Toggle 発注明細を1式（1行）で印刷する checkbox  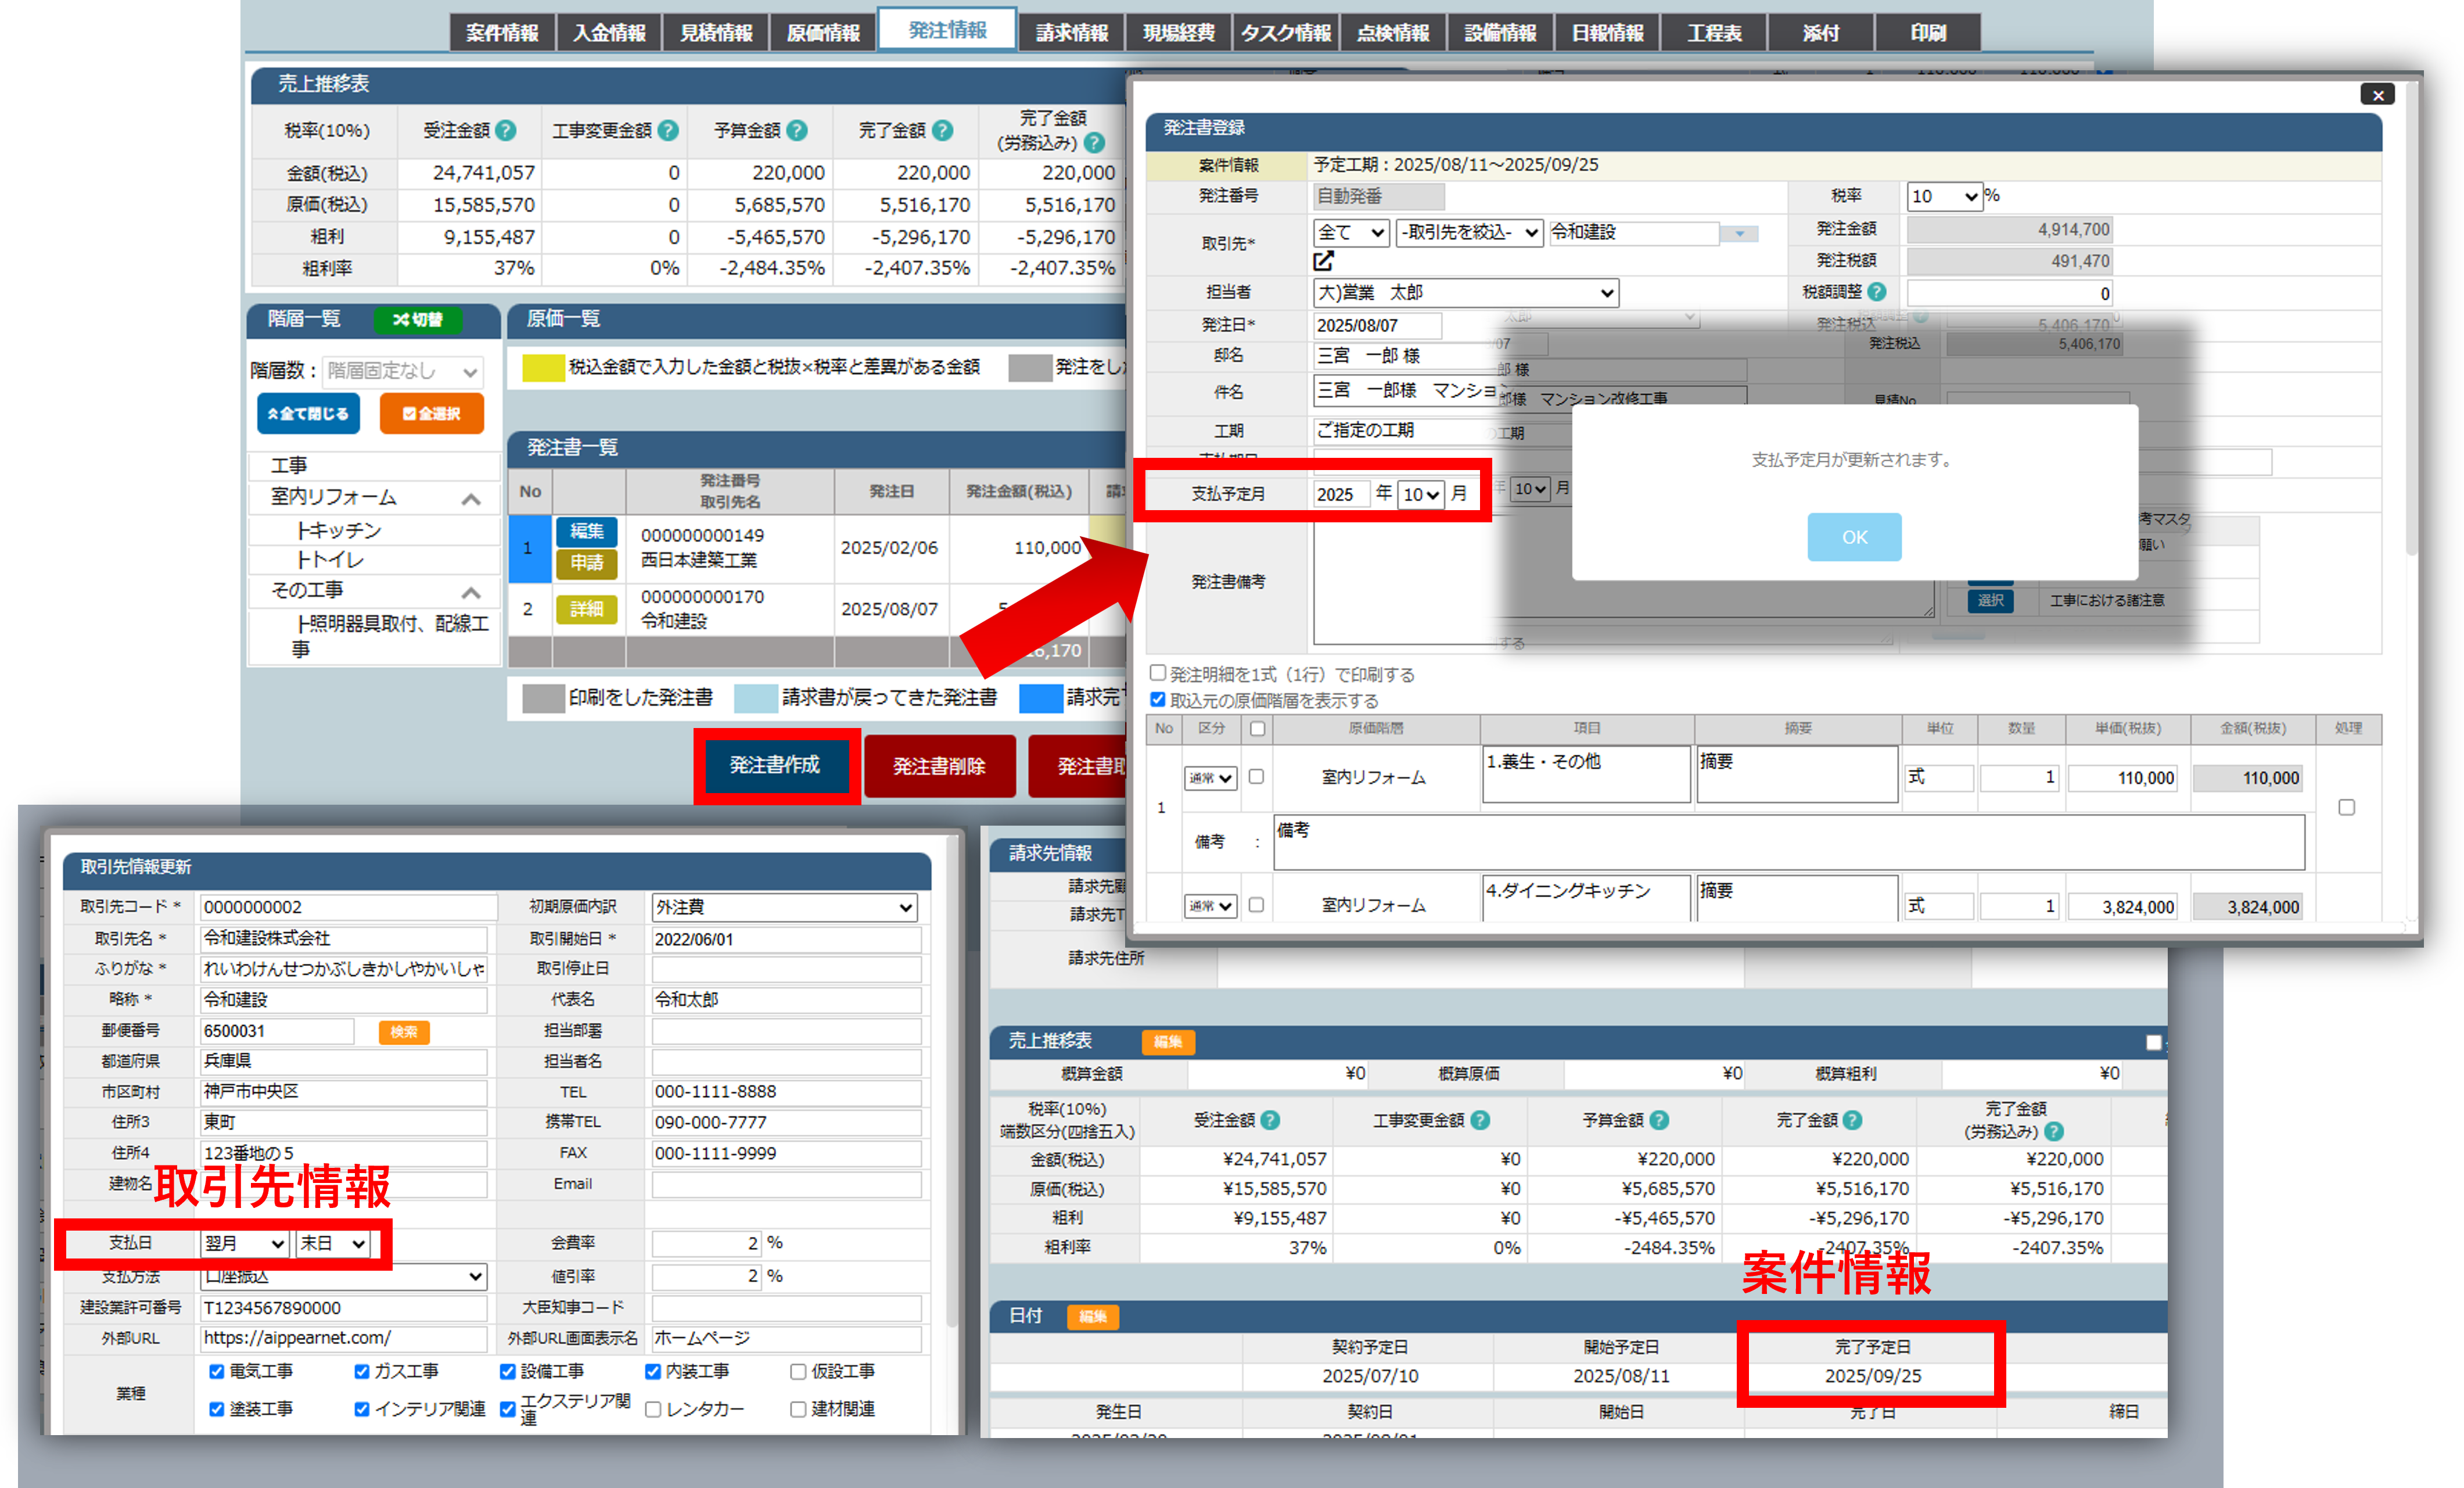click(x=1158, y=673)
